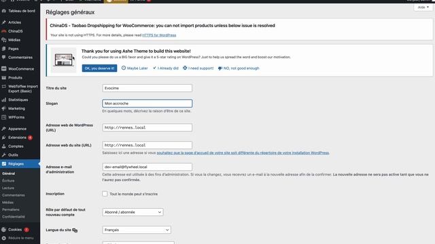Open WooCommerce icon in sidebar

click(3, 68)
